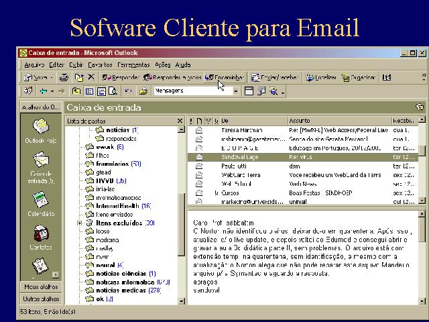This screenshot has width=429, height=322.
Task: Open the Novo button dropdown arrow
Action: [52, 78]
